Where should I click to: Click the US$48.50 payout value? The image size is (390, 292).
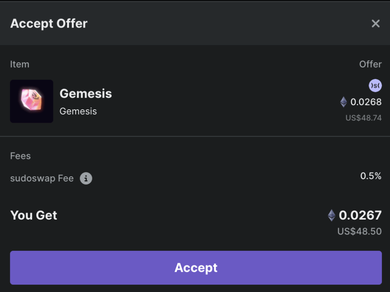[359, 231]
